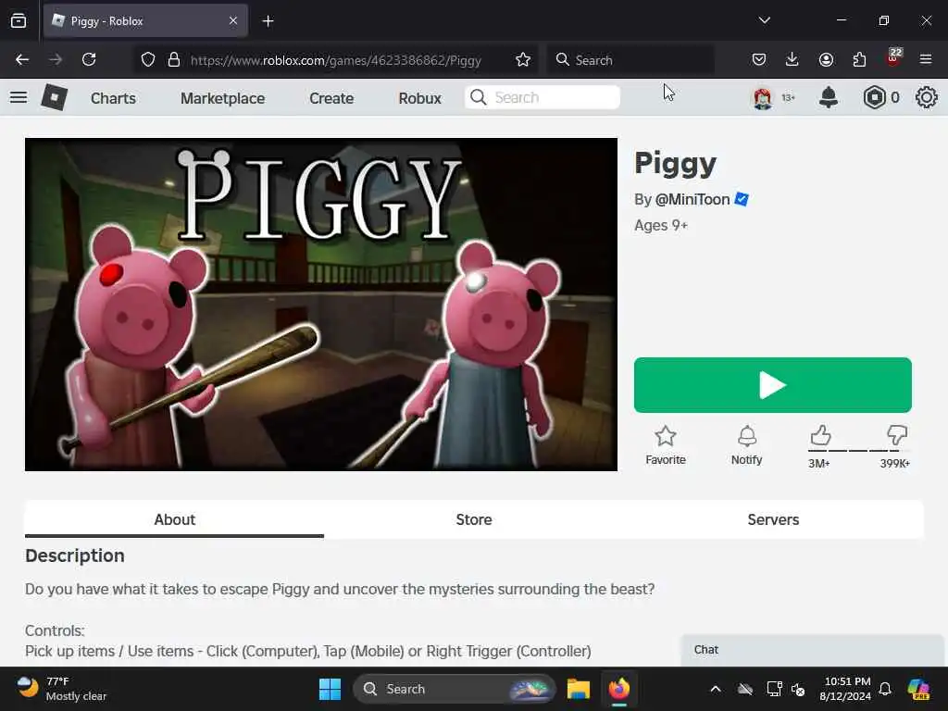The image size is (948, 711).
Task: Click the verified creator badge
Action: (742, 199)
